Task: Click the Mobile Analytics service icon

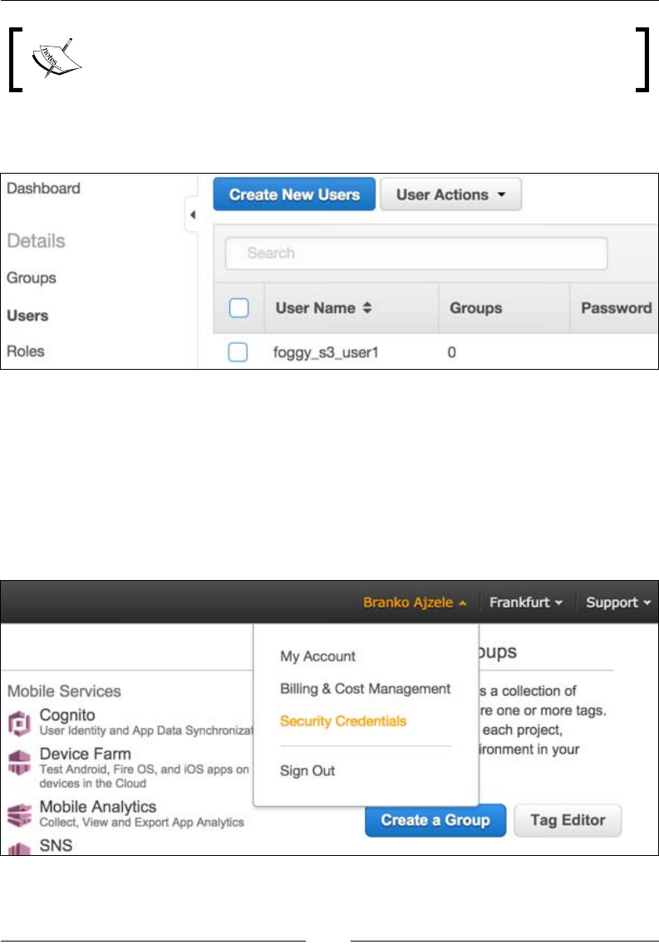Action: [x=19, y=813]
